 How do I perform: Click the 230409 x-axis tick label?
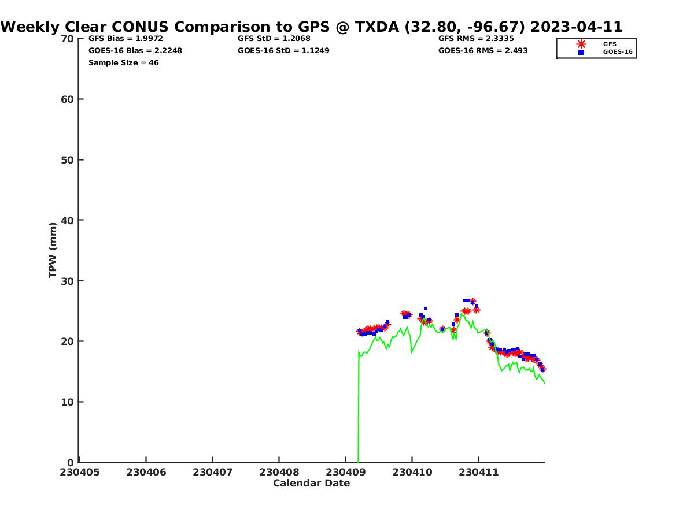345,472
